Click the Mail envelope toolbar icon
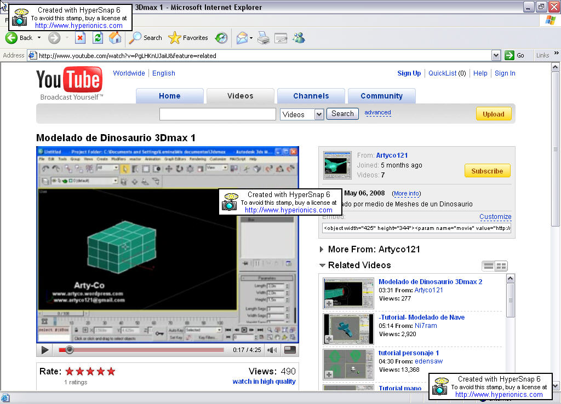Screen dimensions: 561x404 click(x=242, y=38)
